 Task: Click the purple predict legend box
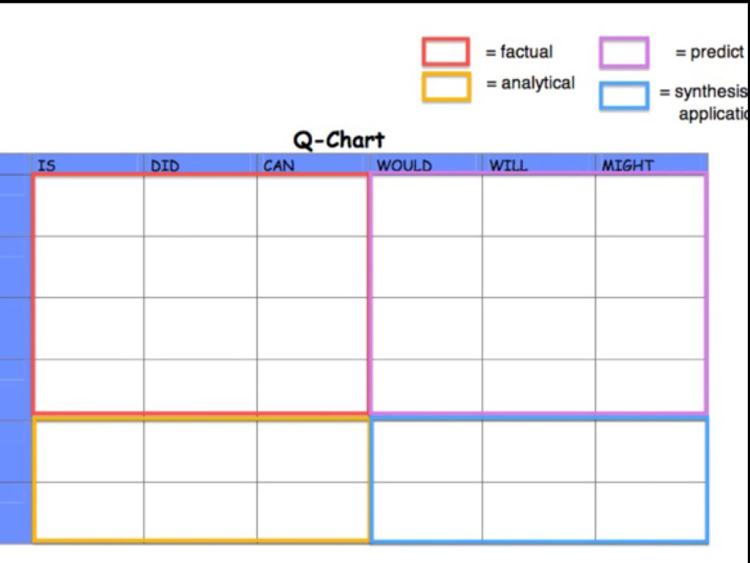click(624, 53)
